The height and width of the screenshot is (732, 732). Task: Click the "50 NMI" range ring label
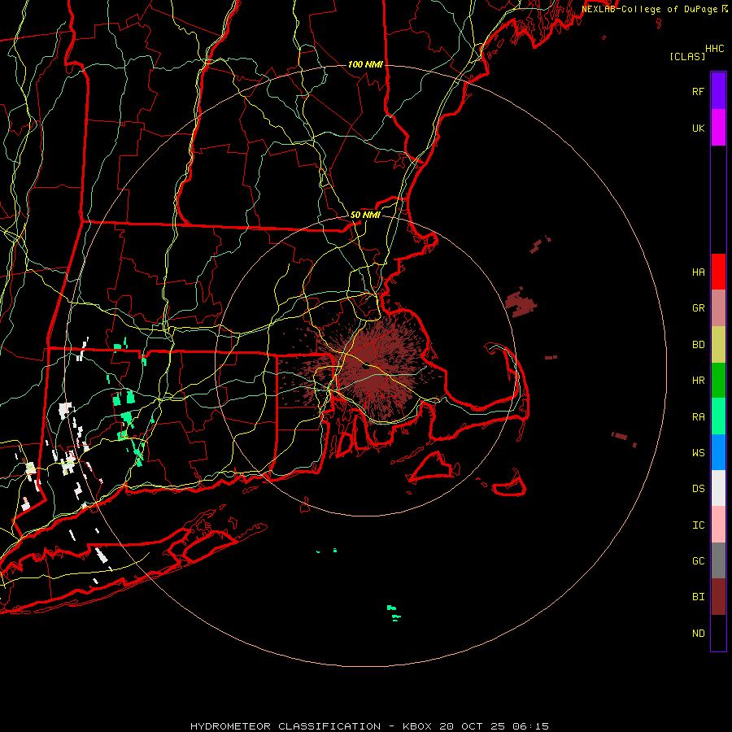click(365, 215)
